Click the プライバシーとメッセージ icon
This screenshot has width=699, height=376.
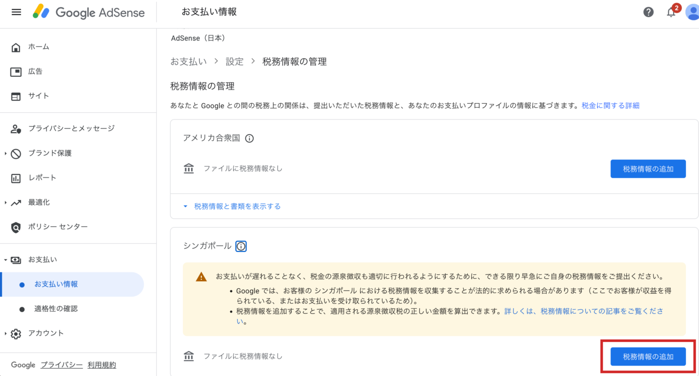(x=16, y=129)
